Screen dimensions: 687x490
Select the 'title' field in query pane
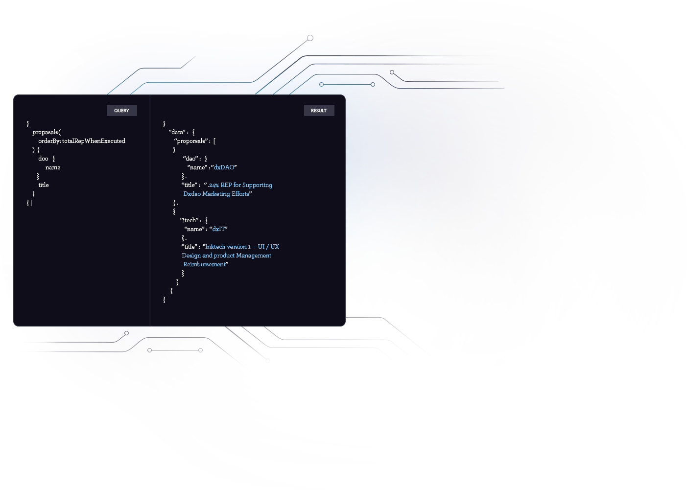44,185
